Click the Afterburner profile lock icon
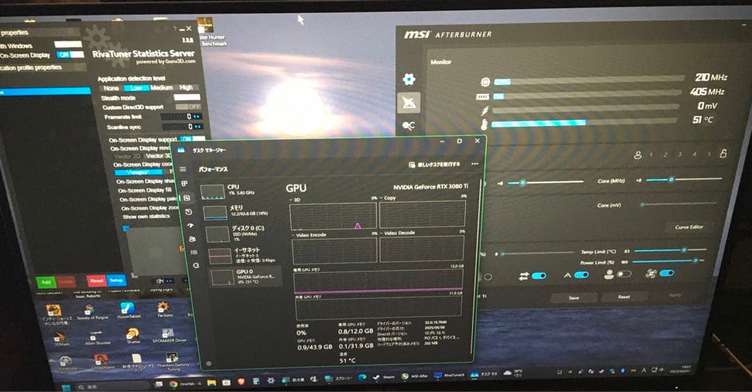 (x=723, y=154)
